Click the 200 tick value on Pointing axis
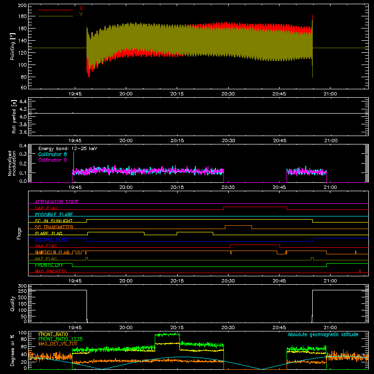 point(22,6)
